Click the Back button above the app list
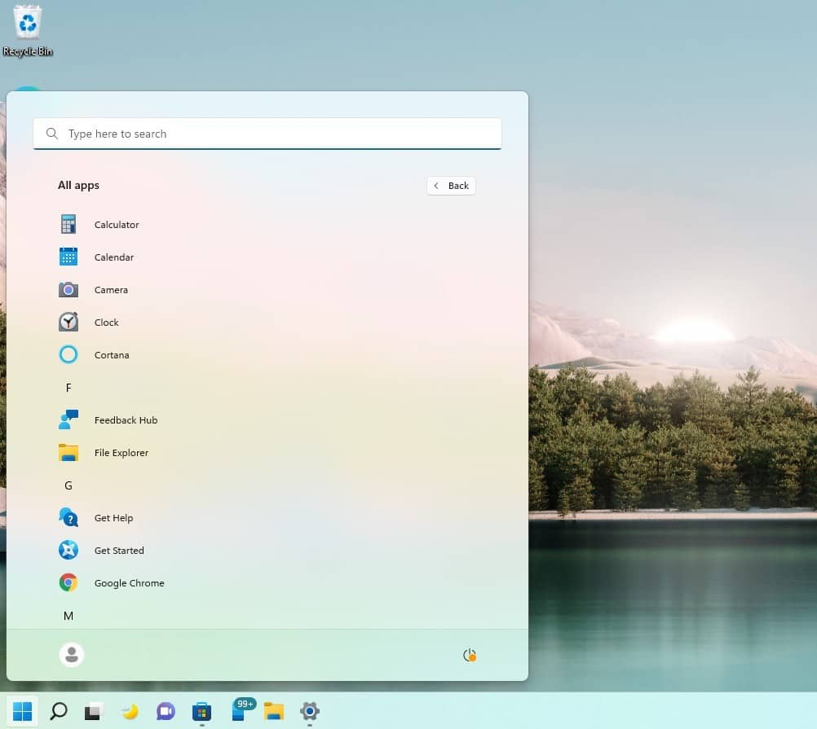817x729 pixels. click(x=450, y=186)
